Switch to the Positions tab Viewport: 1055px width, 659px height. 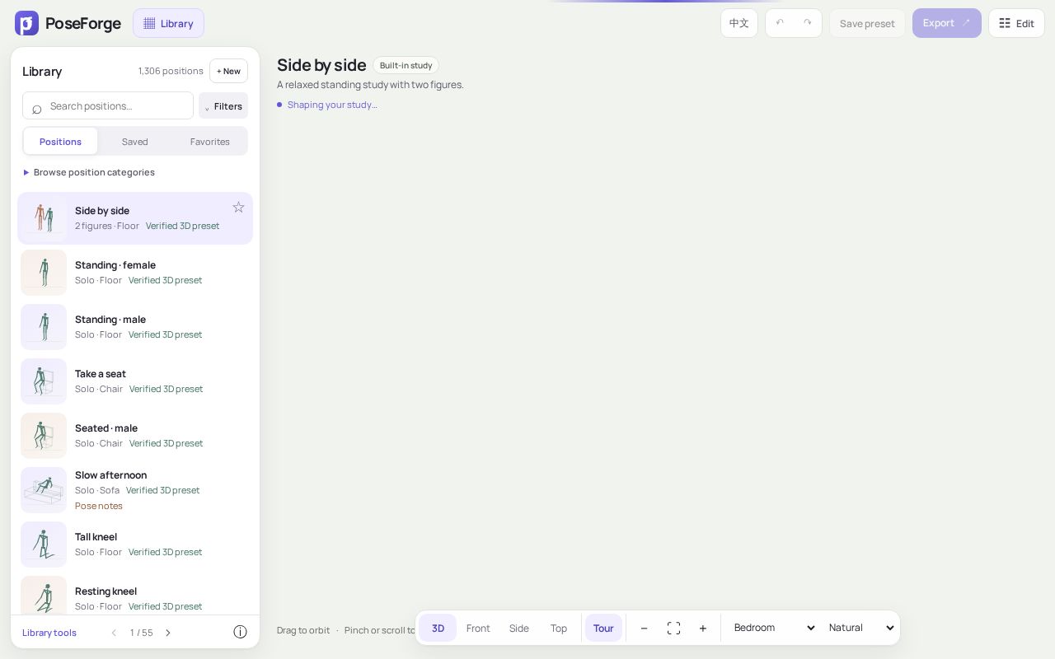coord(60,142)
